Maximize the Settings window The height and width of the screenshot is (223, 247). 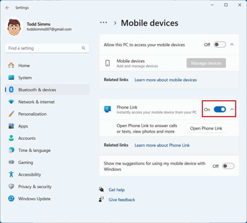point(226,5)
